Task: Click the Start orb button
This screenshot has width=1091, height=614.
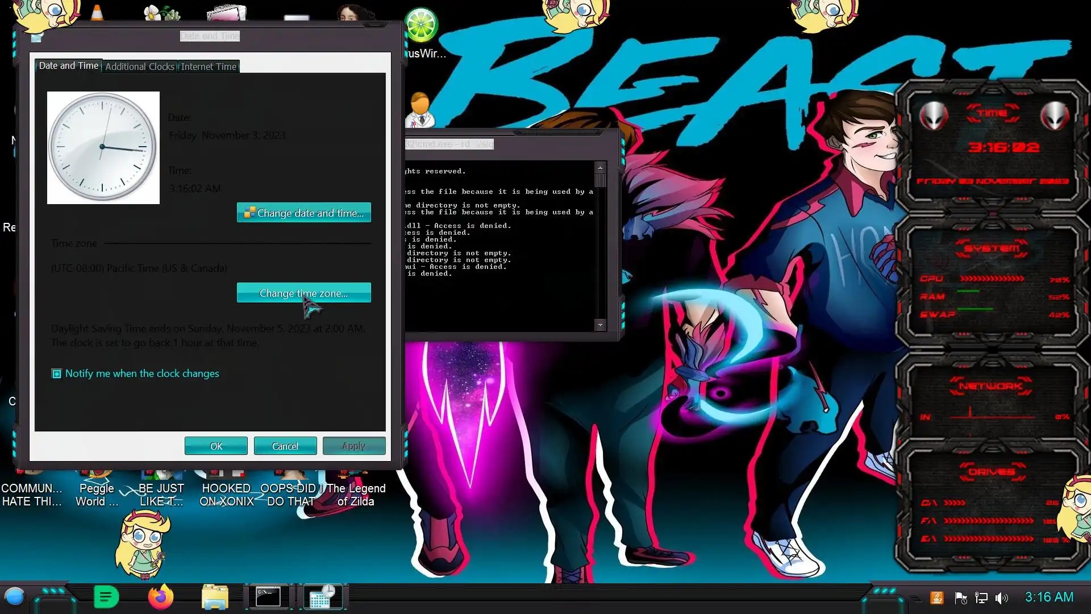Action: point(15,597)
